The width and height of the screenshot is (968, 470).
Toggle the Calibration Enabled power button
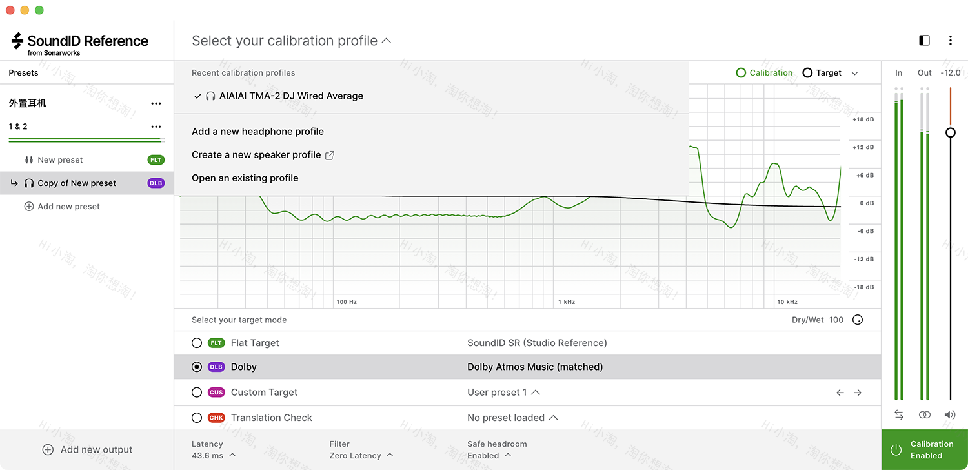coord(896,450)
